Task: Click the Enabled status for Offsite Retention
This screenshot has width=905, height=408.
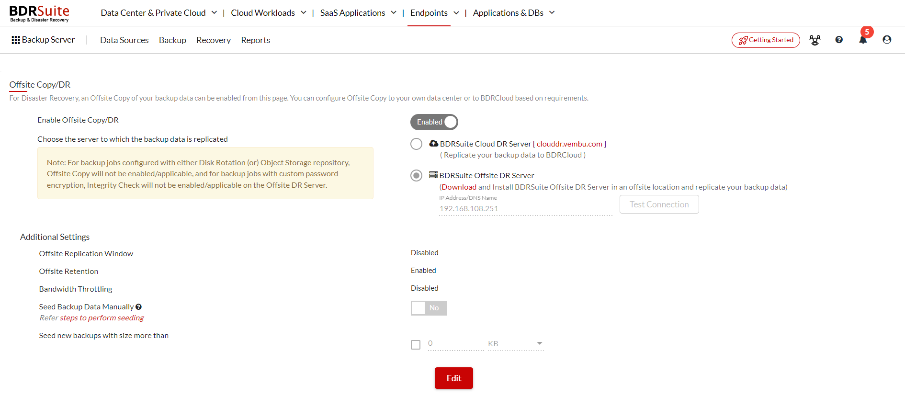Action: [423, 271]
